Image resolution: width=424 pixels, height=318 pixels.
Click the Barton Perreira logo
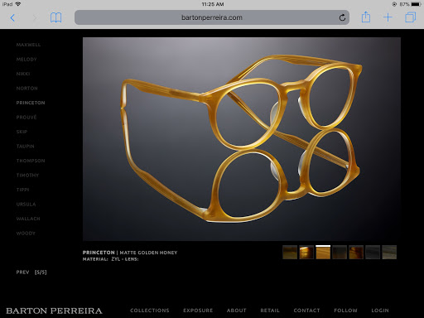click(x=54, y=311)
